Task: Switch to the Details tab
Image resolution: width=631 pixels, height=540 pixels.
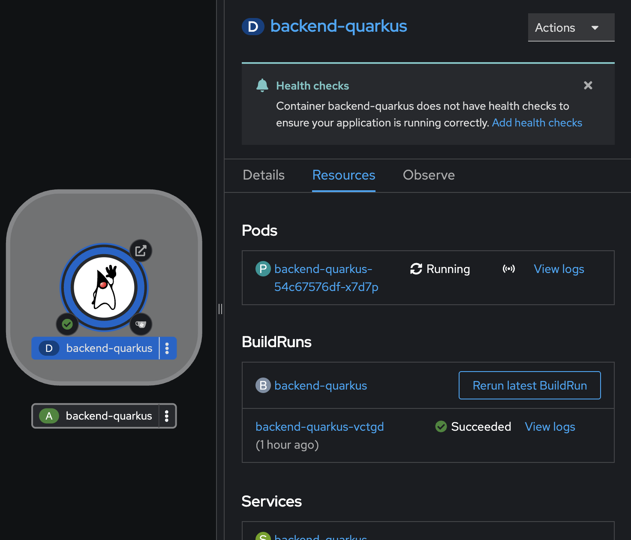Action: 264,175
